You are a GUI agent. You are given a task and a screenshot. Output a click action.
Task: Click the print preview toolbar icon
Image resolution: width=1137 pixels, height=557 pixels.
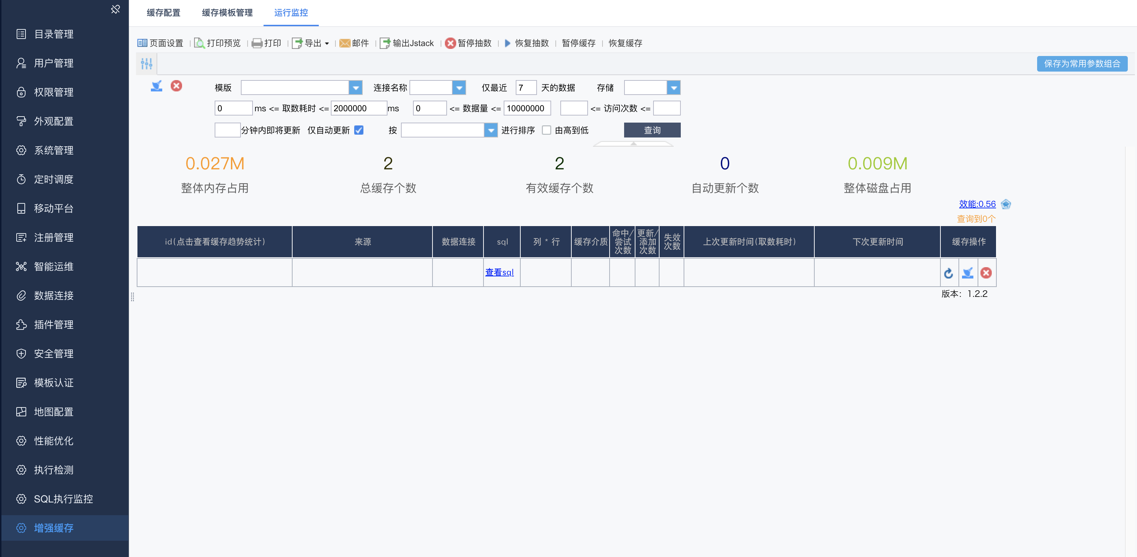click(199, 43)
